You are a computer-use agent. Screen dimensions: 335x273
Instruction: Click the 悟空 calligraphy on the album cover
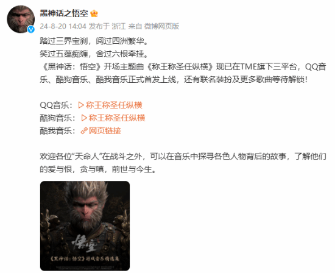85,244
